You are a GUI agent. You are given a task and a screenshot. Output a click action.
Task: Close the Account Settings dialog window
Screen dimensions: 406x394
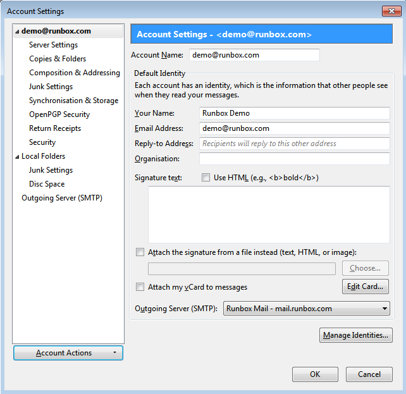tap(390, 11)
